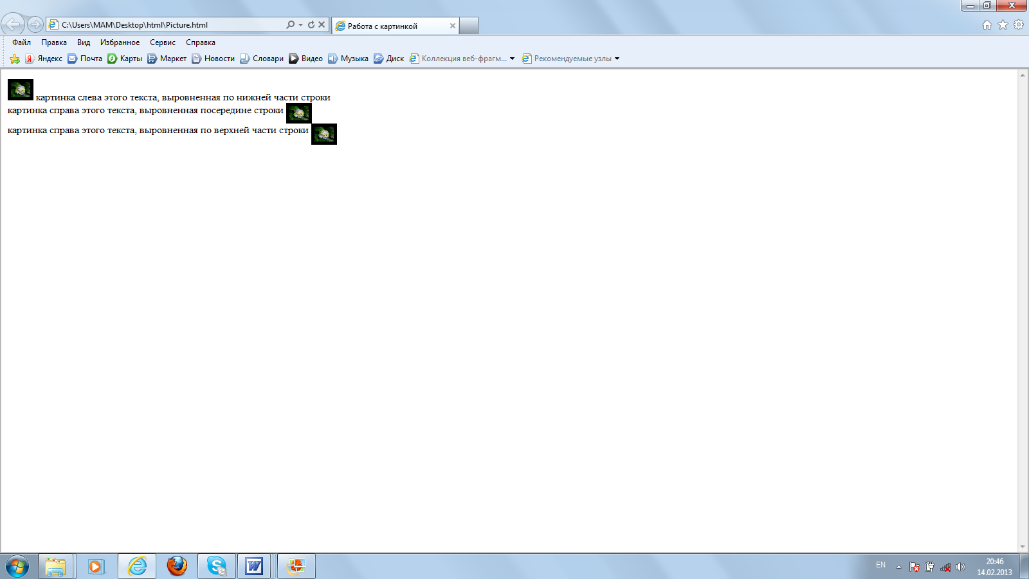Click the volume speaker tray icon
The image size is (1029, 579).
pos(960,567)
